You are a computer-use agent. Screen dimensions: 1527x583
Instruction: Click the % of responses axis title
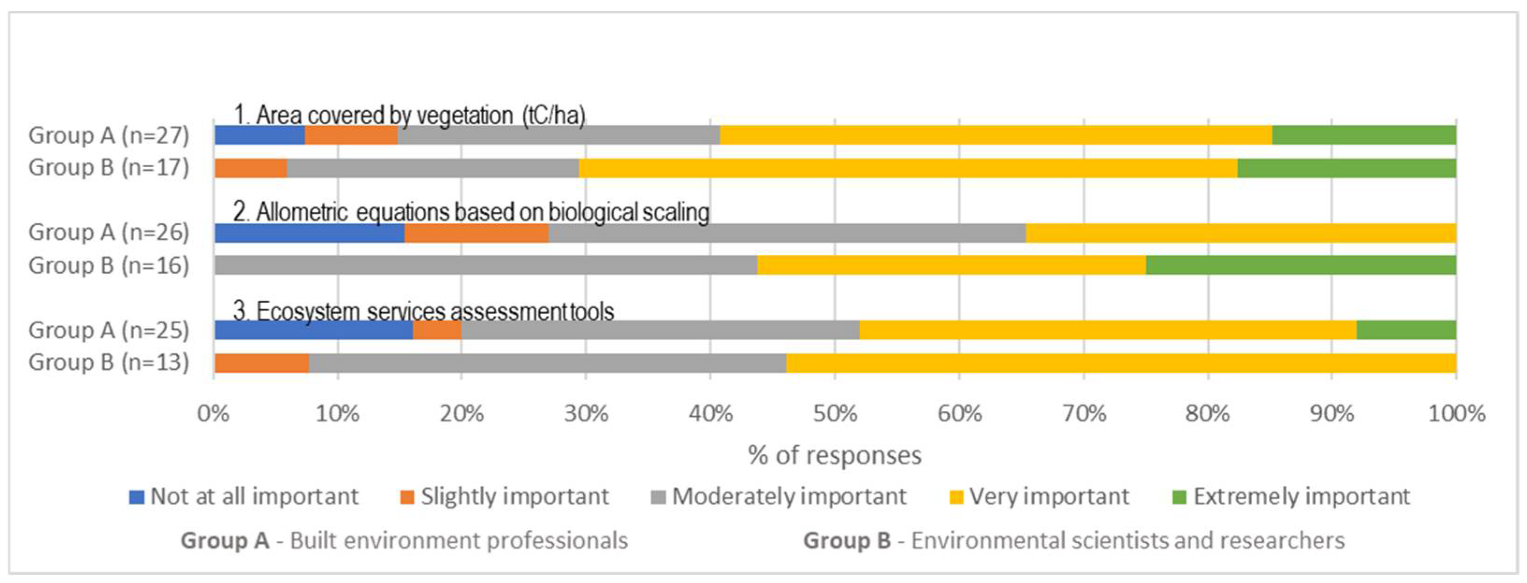click(x=835, y=456)
